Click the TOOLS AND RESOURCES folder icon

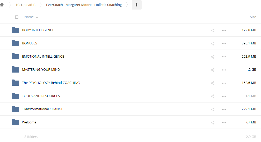pyautogui.click(x=15, y=96)
